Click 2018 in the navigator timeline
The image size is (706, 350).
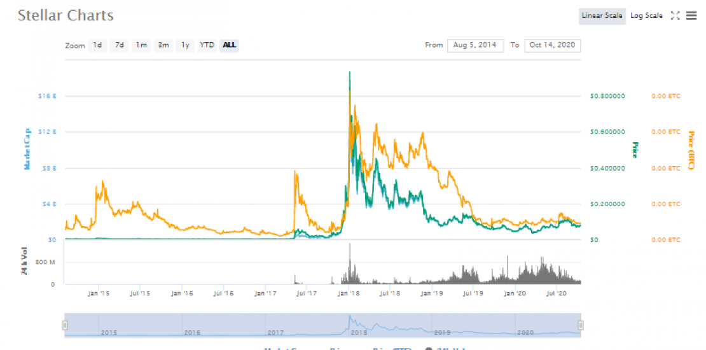click(x=359, y=332)
